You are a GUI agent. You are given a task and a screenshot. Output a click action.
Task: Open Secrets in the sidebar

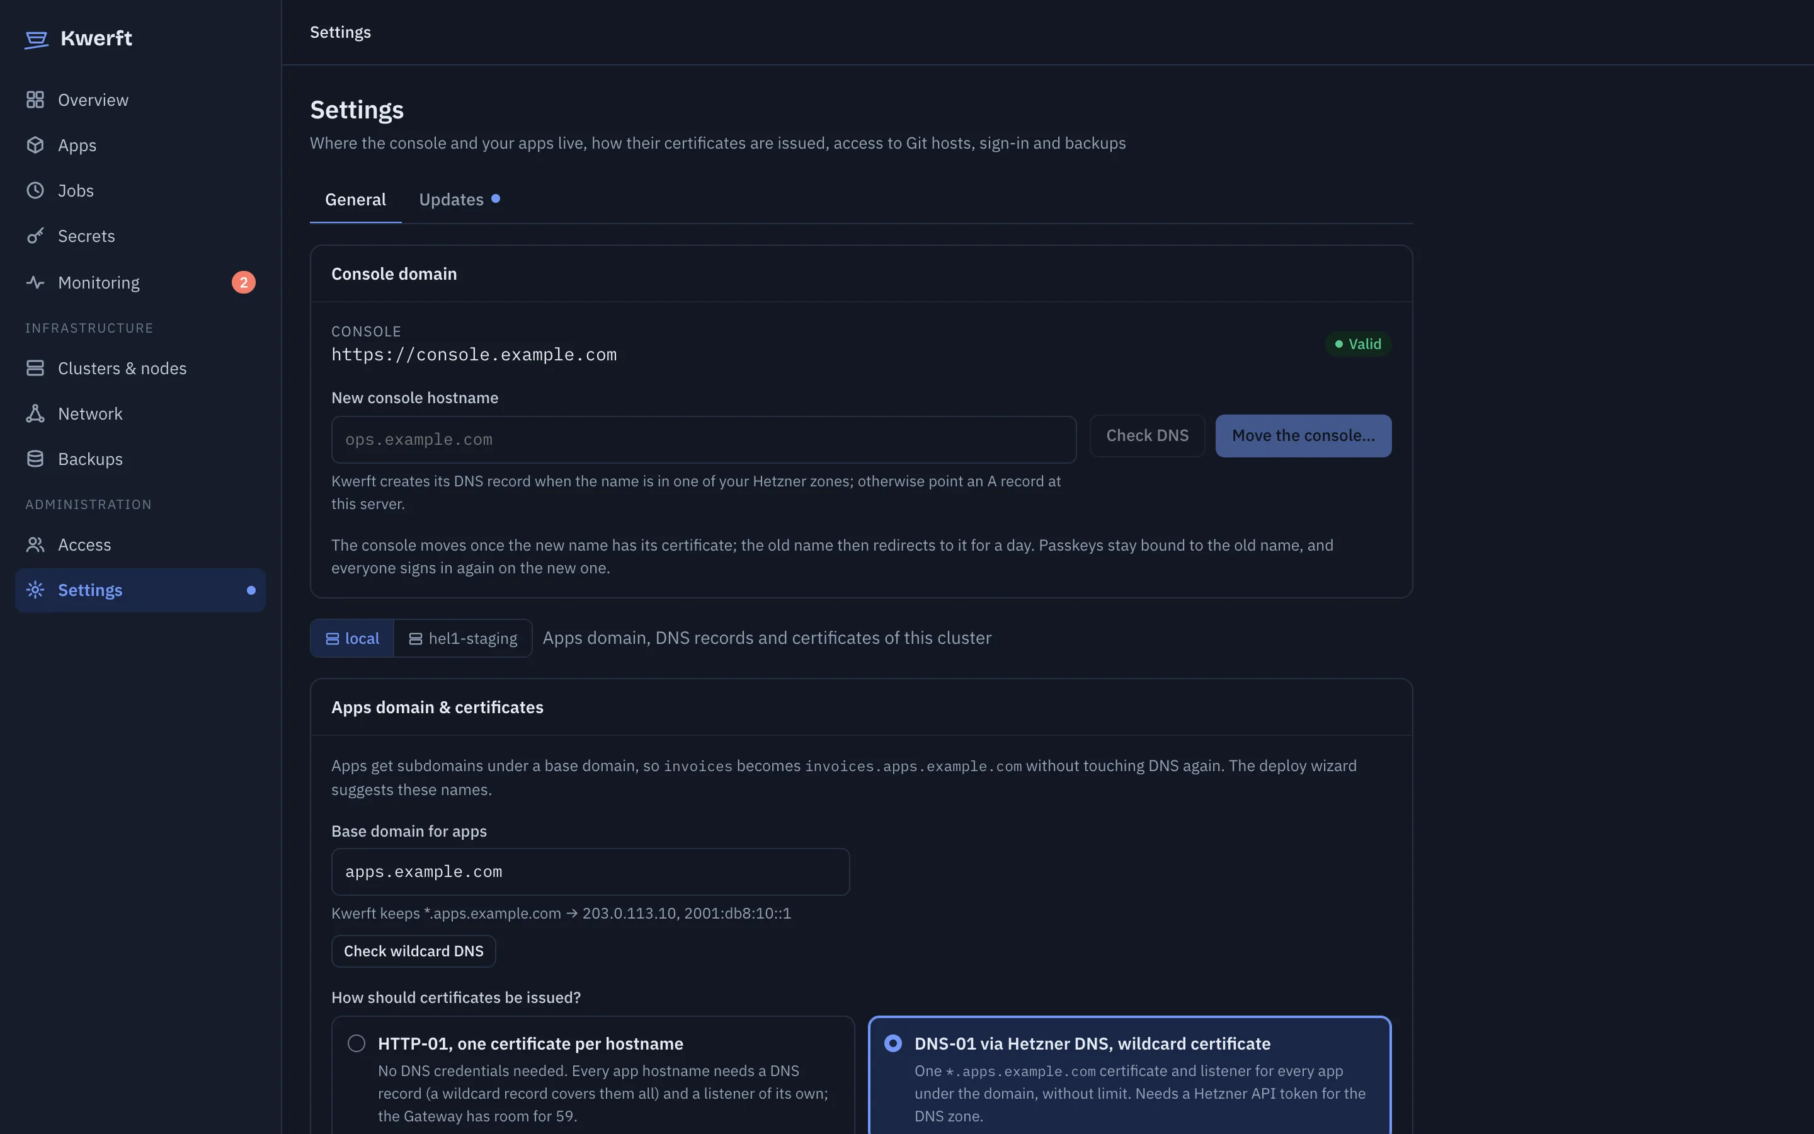(x=140, y=236)
